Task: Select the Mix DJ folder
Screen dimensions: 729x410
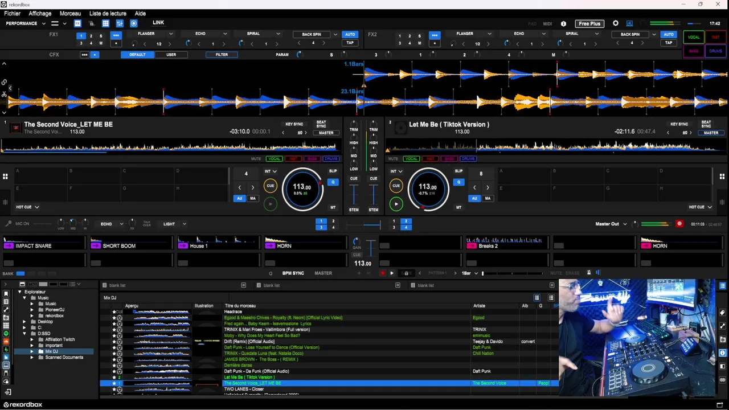Action: click(51, 351)
